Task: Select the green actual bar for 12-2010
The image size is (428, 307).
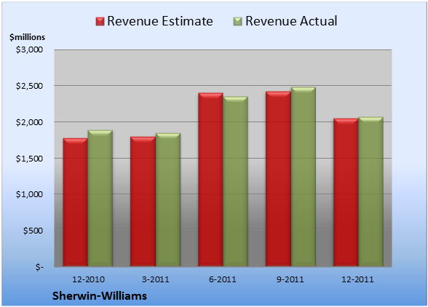Action: point(100,198)
